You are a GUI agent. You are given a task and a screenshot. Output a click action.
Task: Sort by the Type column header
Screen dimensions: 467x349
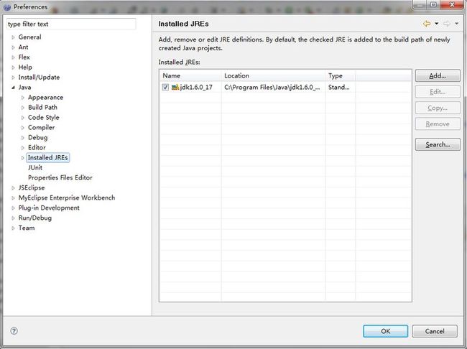(x=341, y=75)
